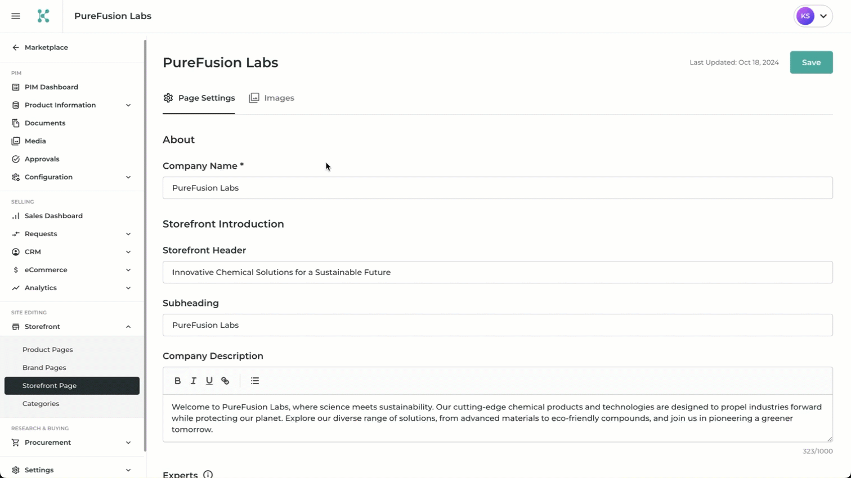Expand the Procurement menu chevron

[x=128, y=443]
